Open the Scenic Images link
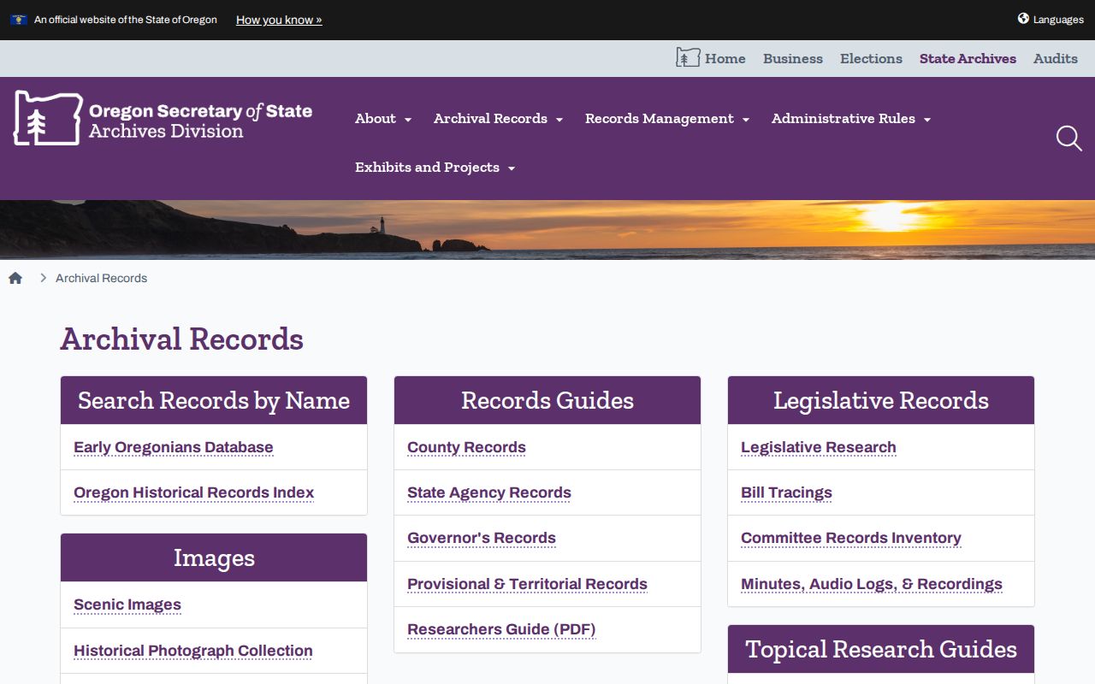This screenshot has height=684, width=1095. click(127, 604)
